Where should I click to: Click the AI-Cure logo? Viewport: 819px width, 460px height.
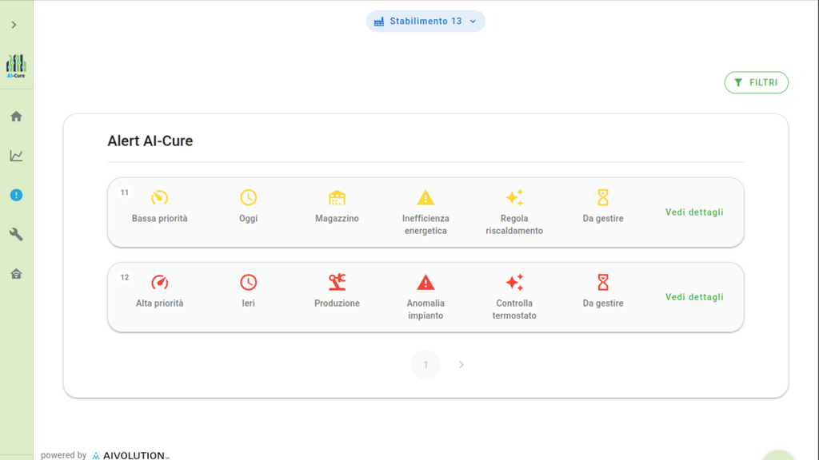pyautogui.click(x=16, y=65)
